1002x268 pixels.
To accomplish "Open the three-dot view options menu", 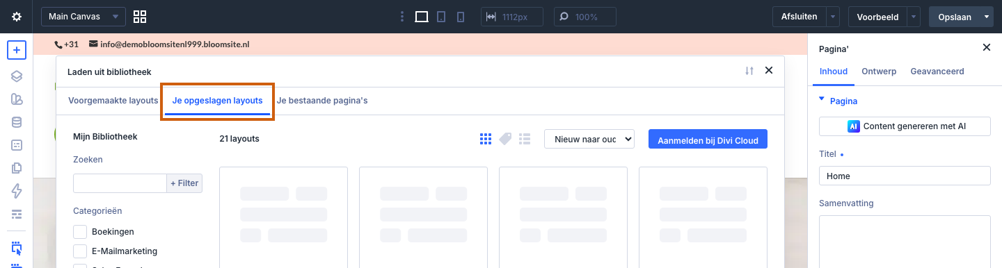I will 401,17.
